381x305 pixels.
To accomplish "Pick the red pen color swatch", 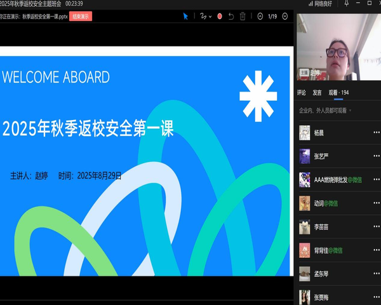I will pos(220,17).
